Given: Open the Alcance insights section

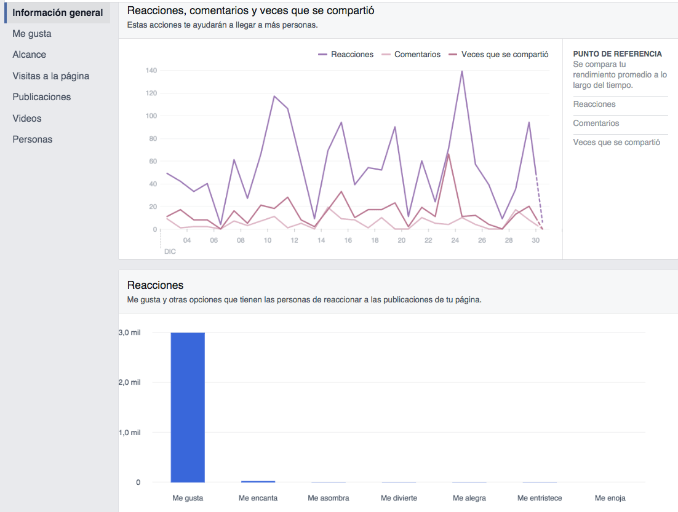Looking at the screenshot, I should tap(29, 54).
